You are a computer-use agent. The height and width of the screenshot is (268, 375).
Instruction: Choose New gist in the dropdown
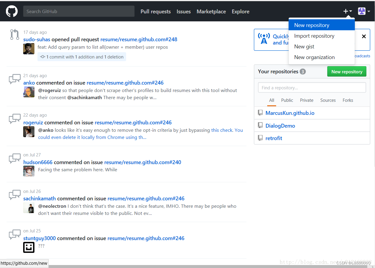point(322,47)
